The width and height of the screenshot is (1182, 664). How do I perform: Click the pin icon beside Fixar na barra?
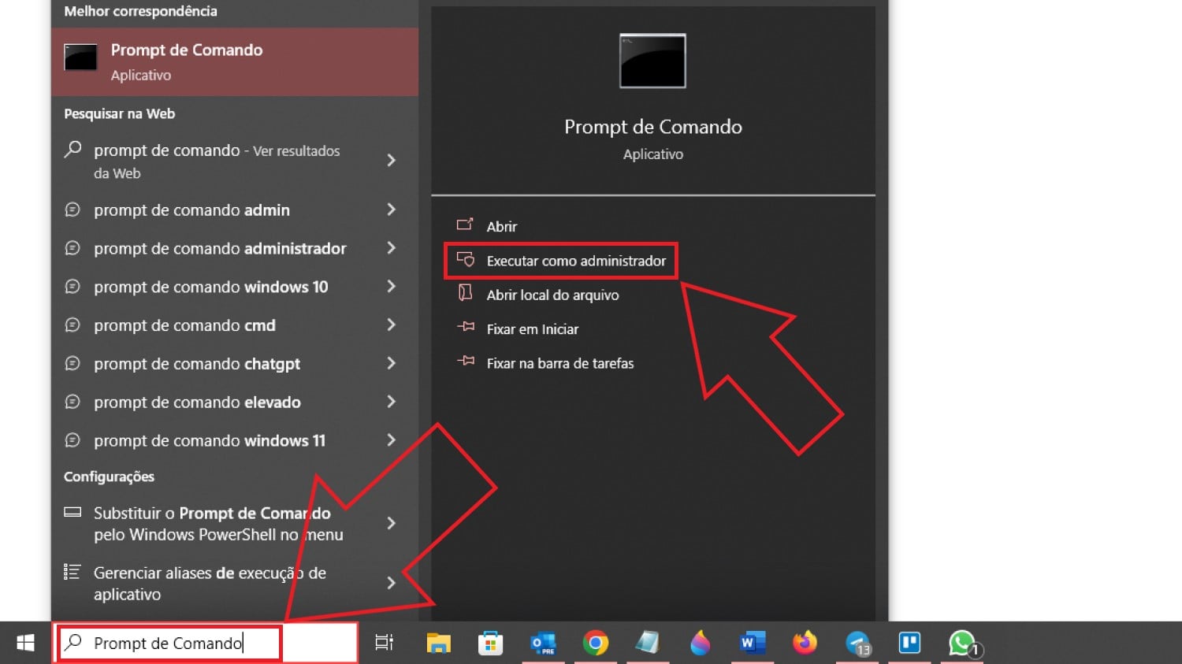point(466,361)
